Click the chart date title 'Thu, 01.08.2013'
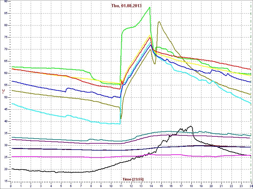Viewport: 253px width, 189px height. [126, 6]
